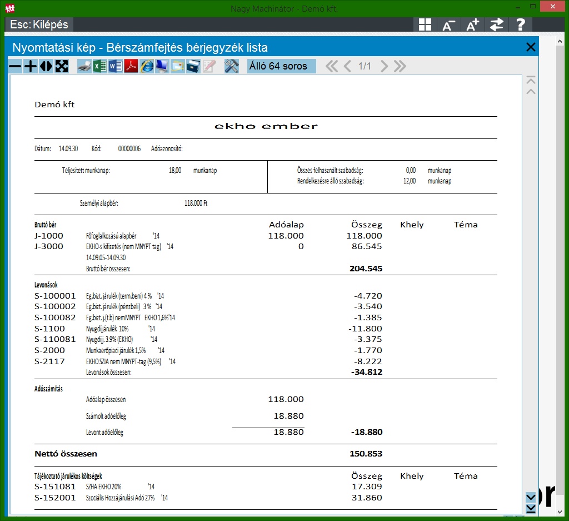Image resolution: width=569 pixels, height=521 pixels.
Task: Decrease the font size with A- button
Action: pos(448,25)
